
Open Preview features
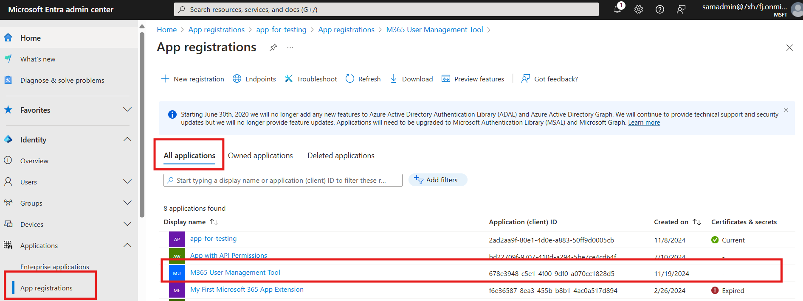tap(473, 79)
